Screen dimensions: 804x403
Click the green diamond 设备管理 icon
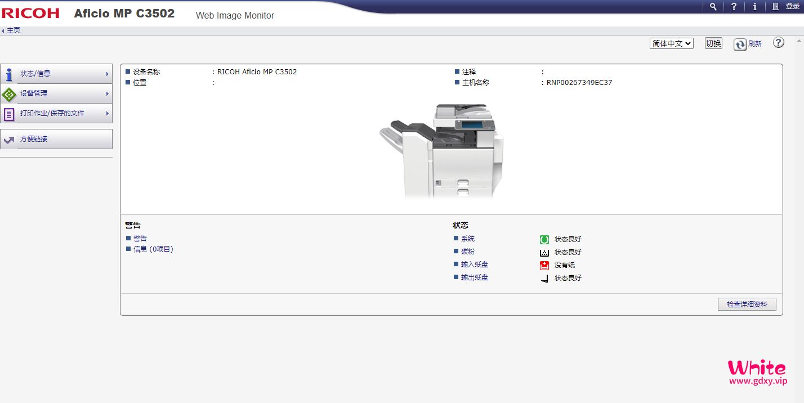point(9,94)
